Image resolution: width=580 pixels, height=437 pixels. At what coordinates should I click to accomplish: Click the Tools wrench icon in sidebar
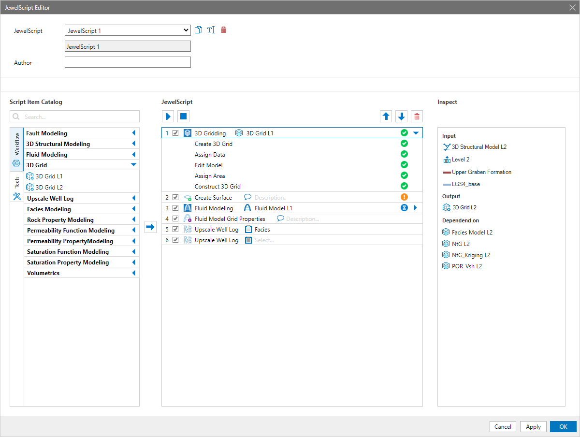coord(16,196)
